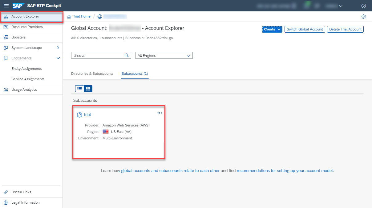Click the Legal Information scales icon
The image size is (372, 208).
pyautogui.click(x=6, y=202)
